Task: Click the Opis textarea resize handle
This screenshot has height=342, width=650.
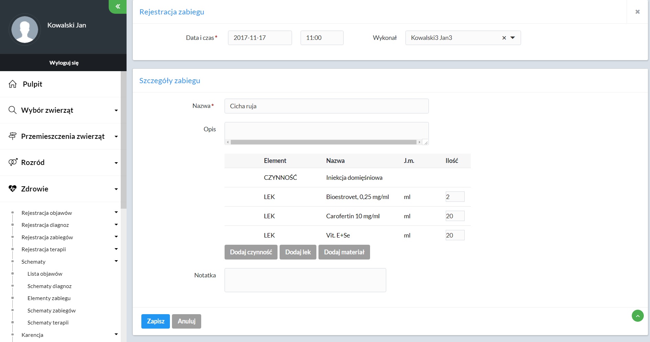Action: [x=425, y=142]
